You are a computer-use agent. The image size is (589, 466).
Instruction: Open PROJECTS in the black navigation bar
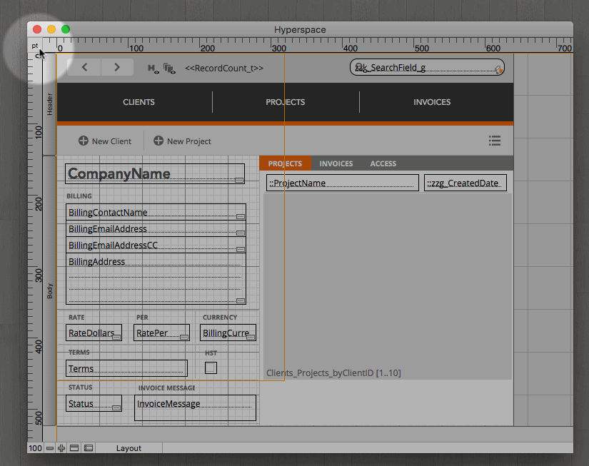pos(285,102)
